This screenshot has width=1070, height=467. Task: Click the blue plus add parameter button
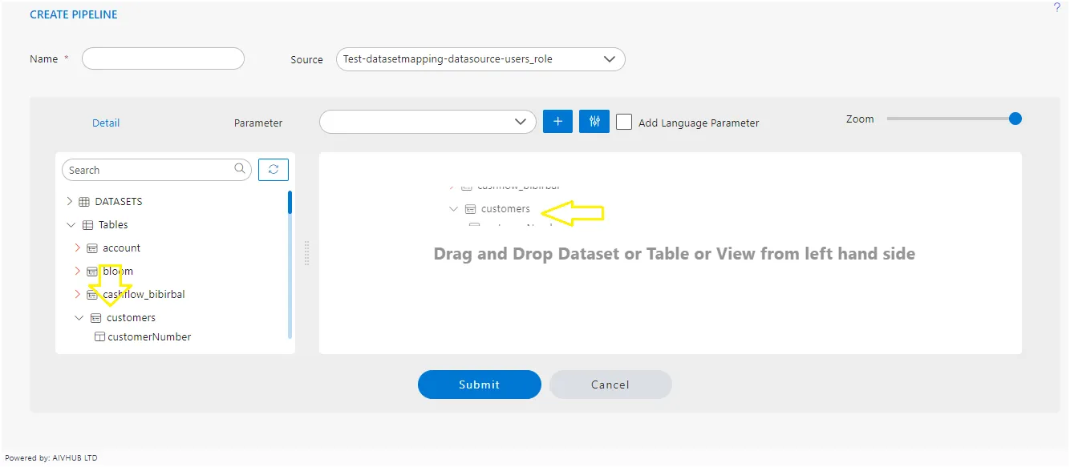(x=558, y=122)
